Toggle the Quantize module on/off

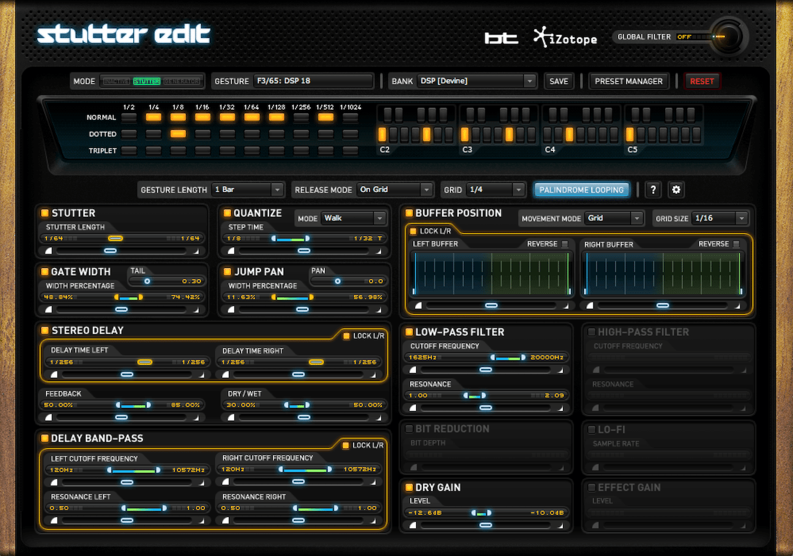pyautogui.click(x=227, y=213)
